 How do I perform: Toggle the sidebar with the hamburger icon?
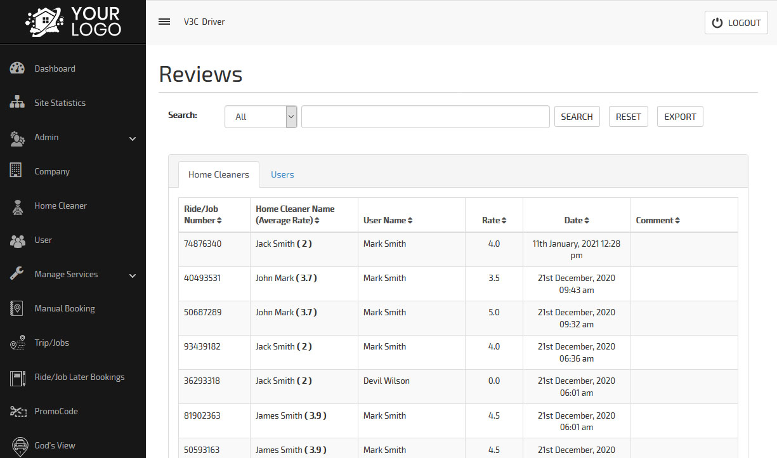click(164, 22)
